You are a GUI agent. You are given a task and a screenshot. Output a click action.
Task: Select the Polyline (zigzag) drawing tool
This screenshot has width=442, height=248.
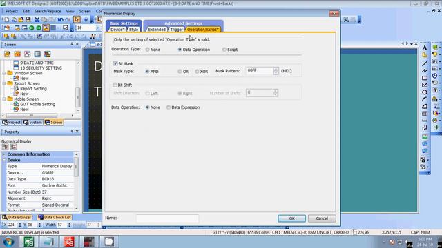pos(425,70)
